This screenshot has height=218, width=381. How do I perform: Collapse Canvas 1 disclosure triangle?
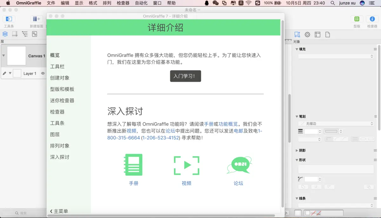3,56
